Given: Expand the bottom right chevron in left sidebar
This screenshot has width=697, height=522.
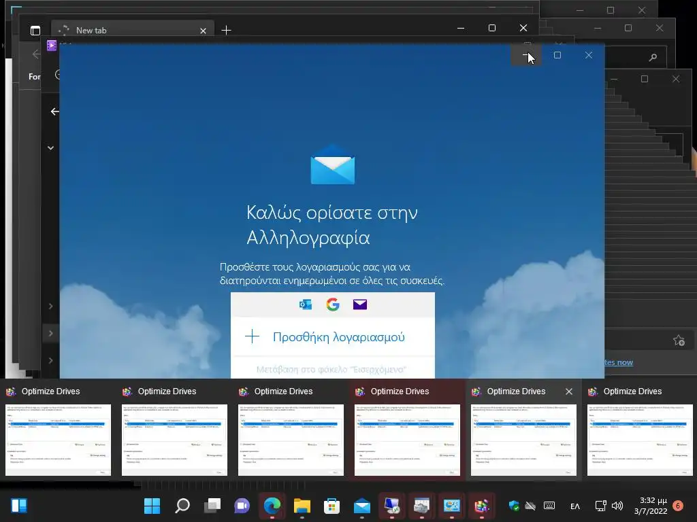Looking at the screenshot, I should [x=50, y=360].
